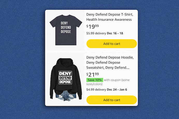Open the T-Shirt product image
Image resolution: width=179 pixels, height=119 pixels.
(x=66, y=30)
